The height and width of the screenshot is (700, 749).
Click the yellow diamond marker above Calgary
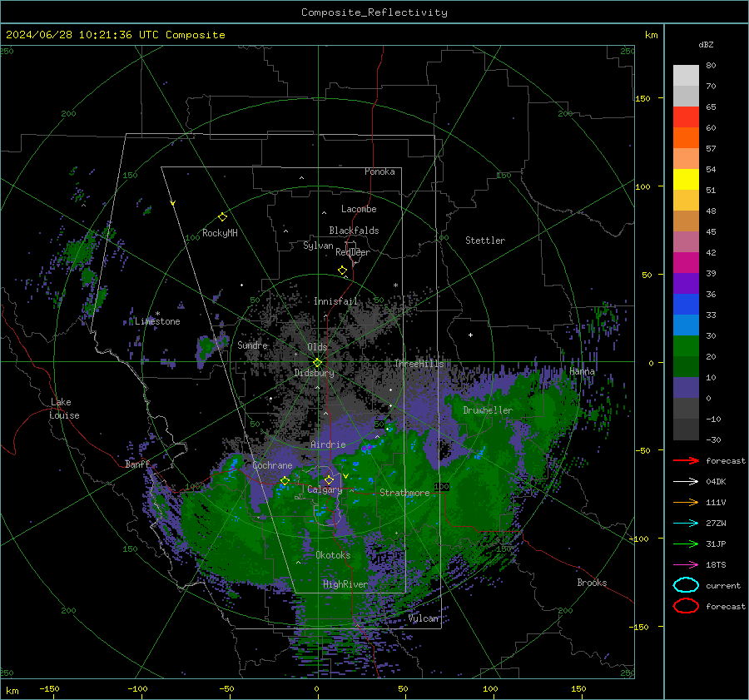[329, 479]
